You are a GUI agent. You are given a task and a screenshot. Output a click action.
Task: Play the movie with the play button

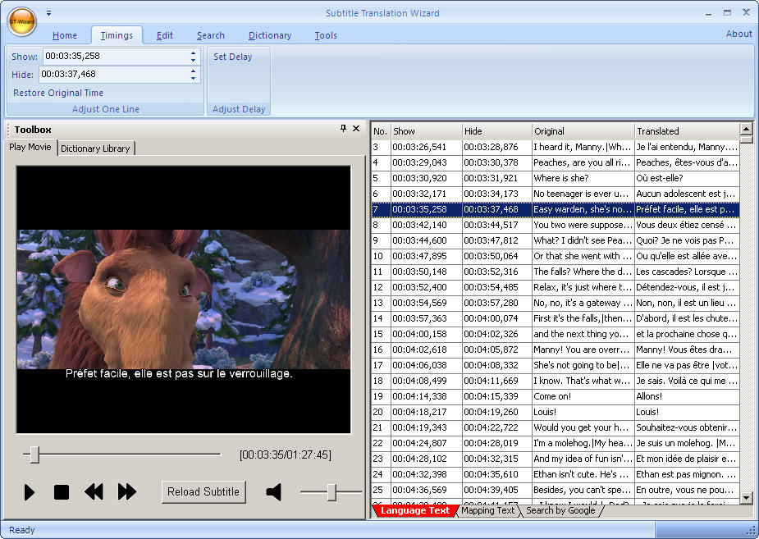[x=30, y=492]
